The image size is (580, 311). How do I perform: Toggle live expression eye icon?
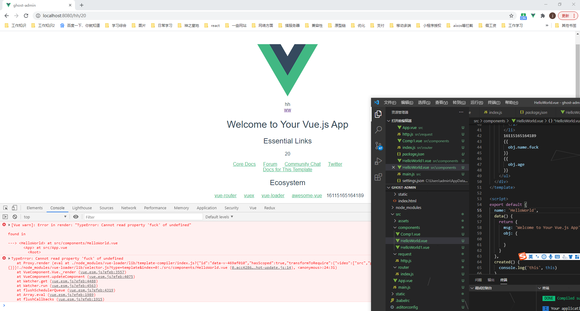click(x=76, y=217)
